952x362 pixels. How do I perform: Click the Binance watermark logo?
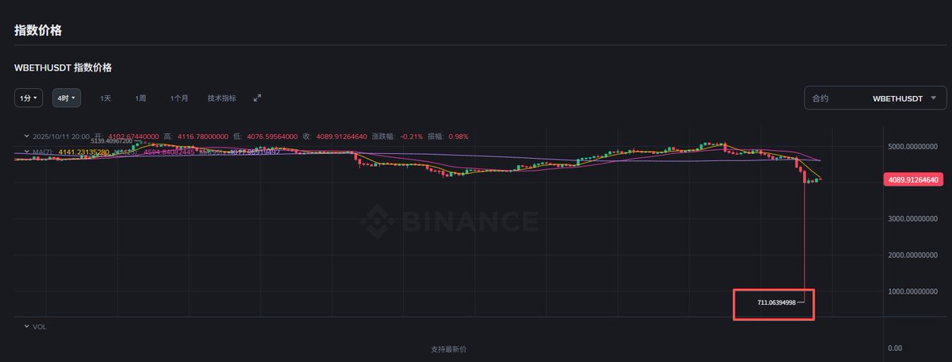pos(448,219)
